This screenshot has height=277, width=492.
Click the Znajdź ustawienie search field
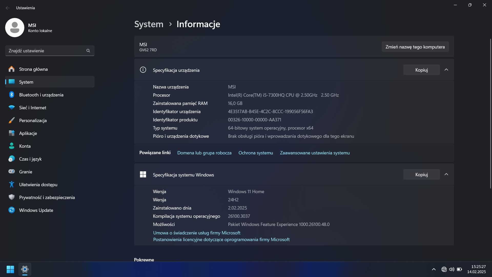click(50, 51)
